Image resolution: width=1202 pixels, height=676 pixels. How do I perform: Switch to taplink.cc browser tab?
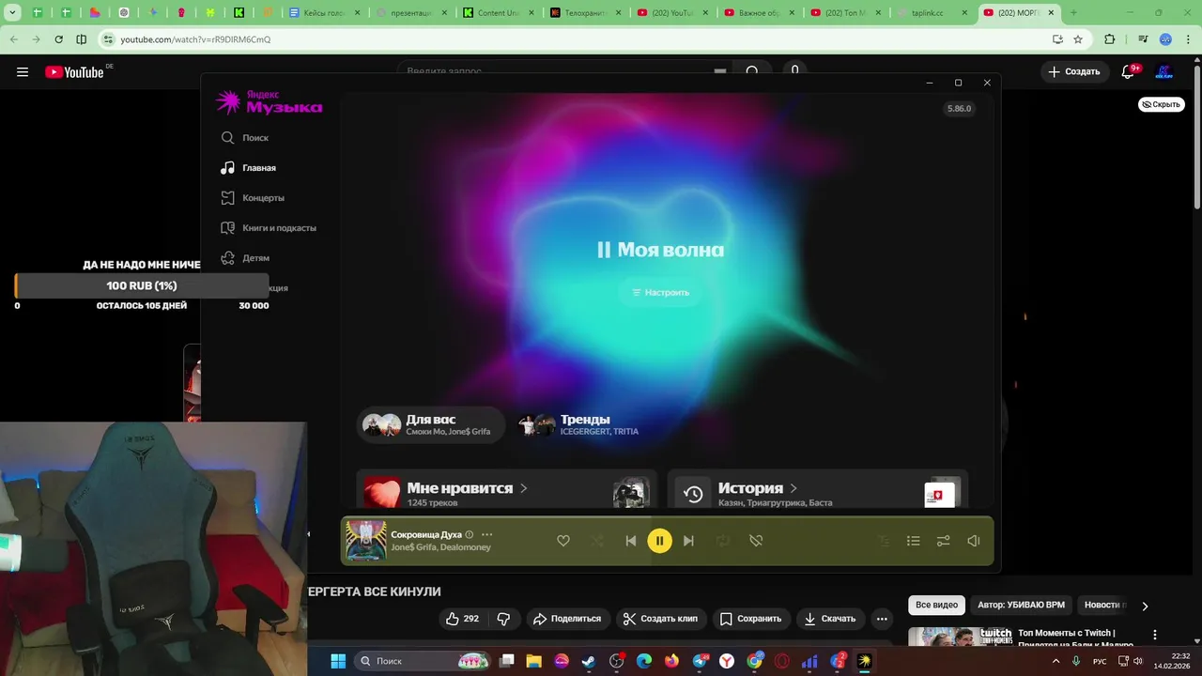[x=929, y=13]
